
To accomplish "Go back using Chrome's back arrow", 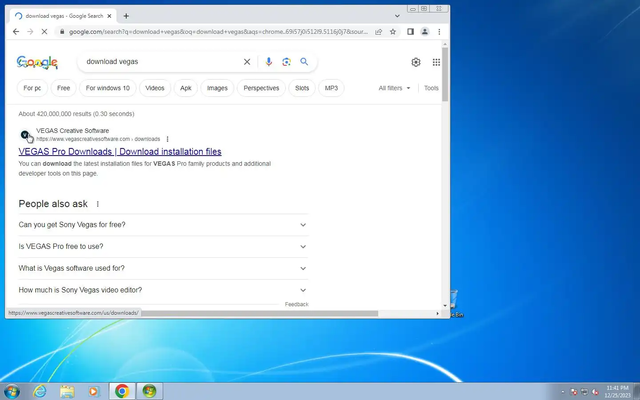I will [16, 32].
